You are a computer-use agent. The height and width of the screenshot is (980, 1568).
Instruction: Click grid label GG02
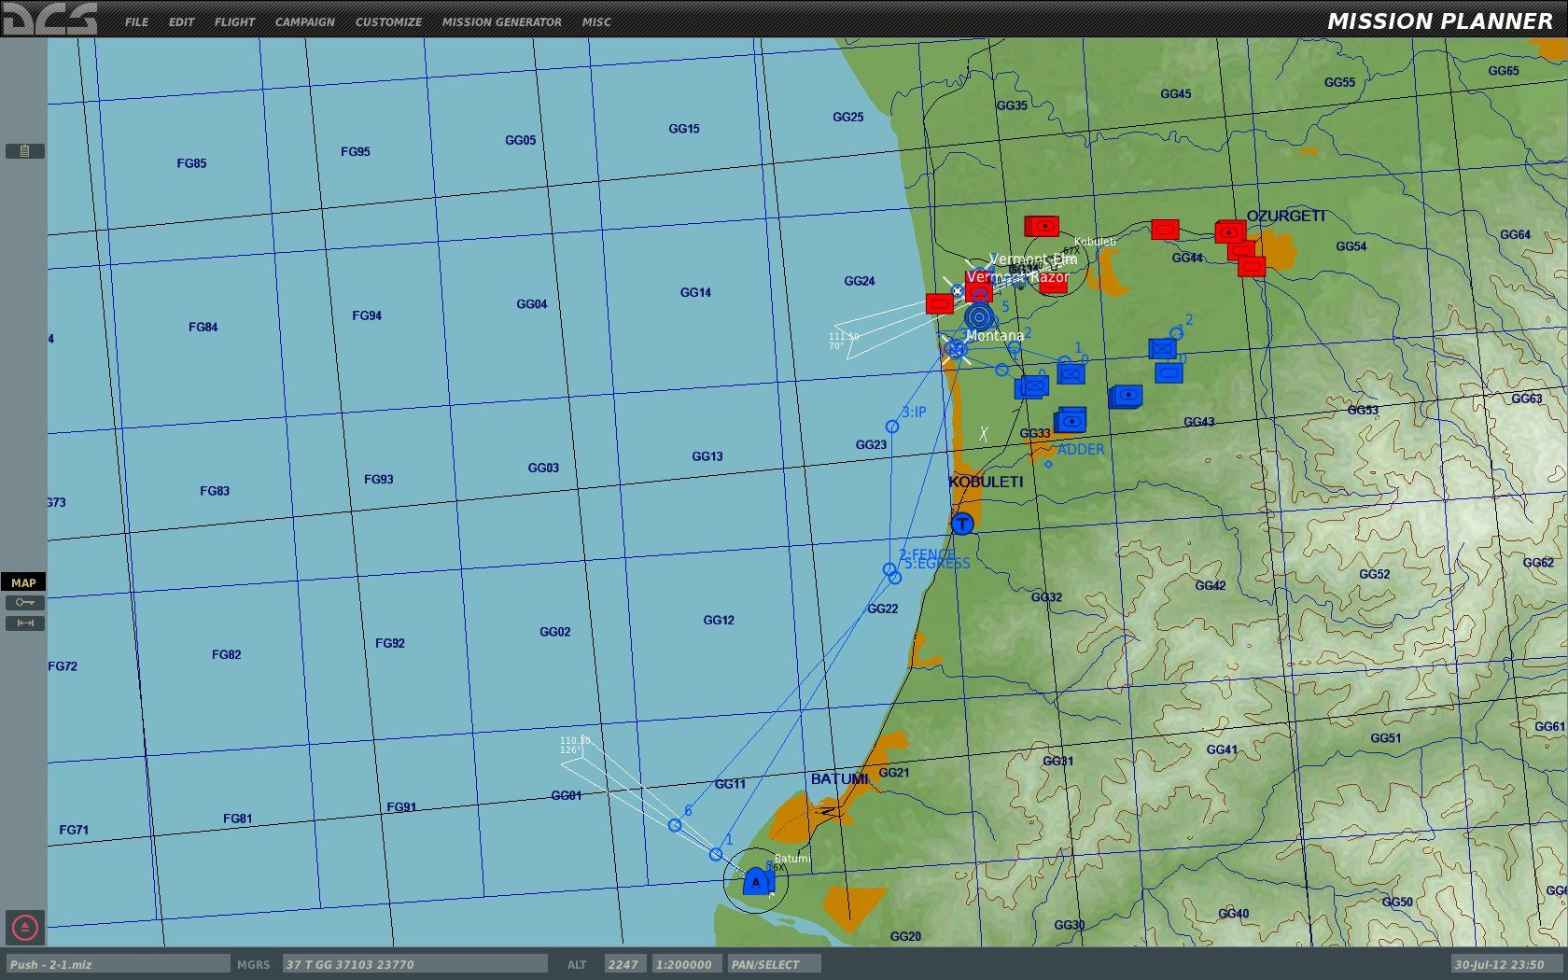(x=554, y=632)
